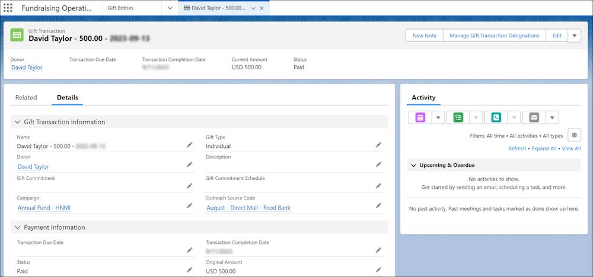Click Manage Gift Transaction Designations button
The width and height of the screenshot is (593, 277).
tap(495, 36)
